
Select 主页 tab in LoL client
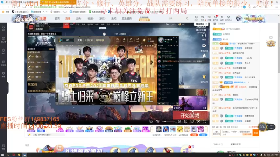tap(80, 40)
